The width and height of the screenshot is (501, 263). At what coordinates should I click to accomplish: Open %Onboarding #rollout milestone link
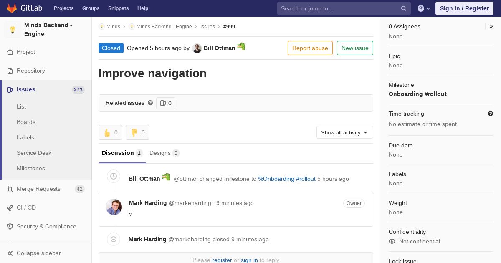click(287, 179)
